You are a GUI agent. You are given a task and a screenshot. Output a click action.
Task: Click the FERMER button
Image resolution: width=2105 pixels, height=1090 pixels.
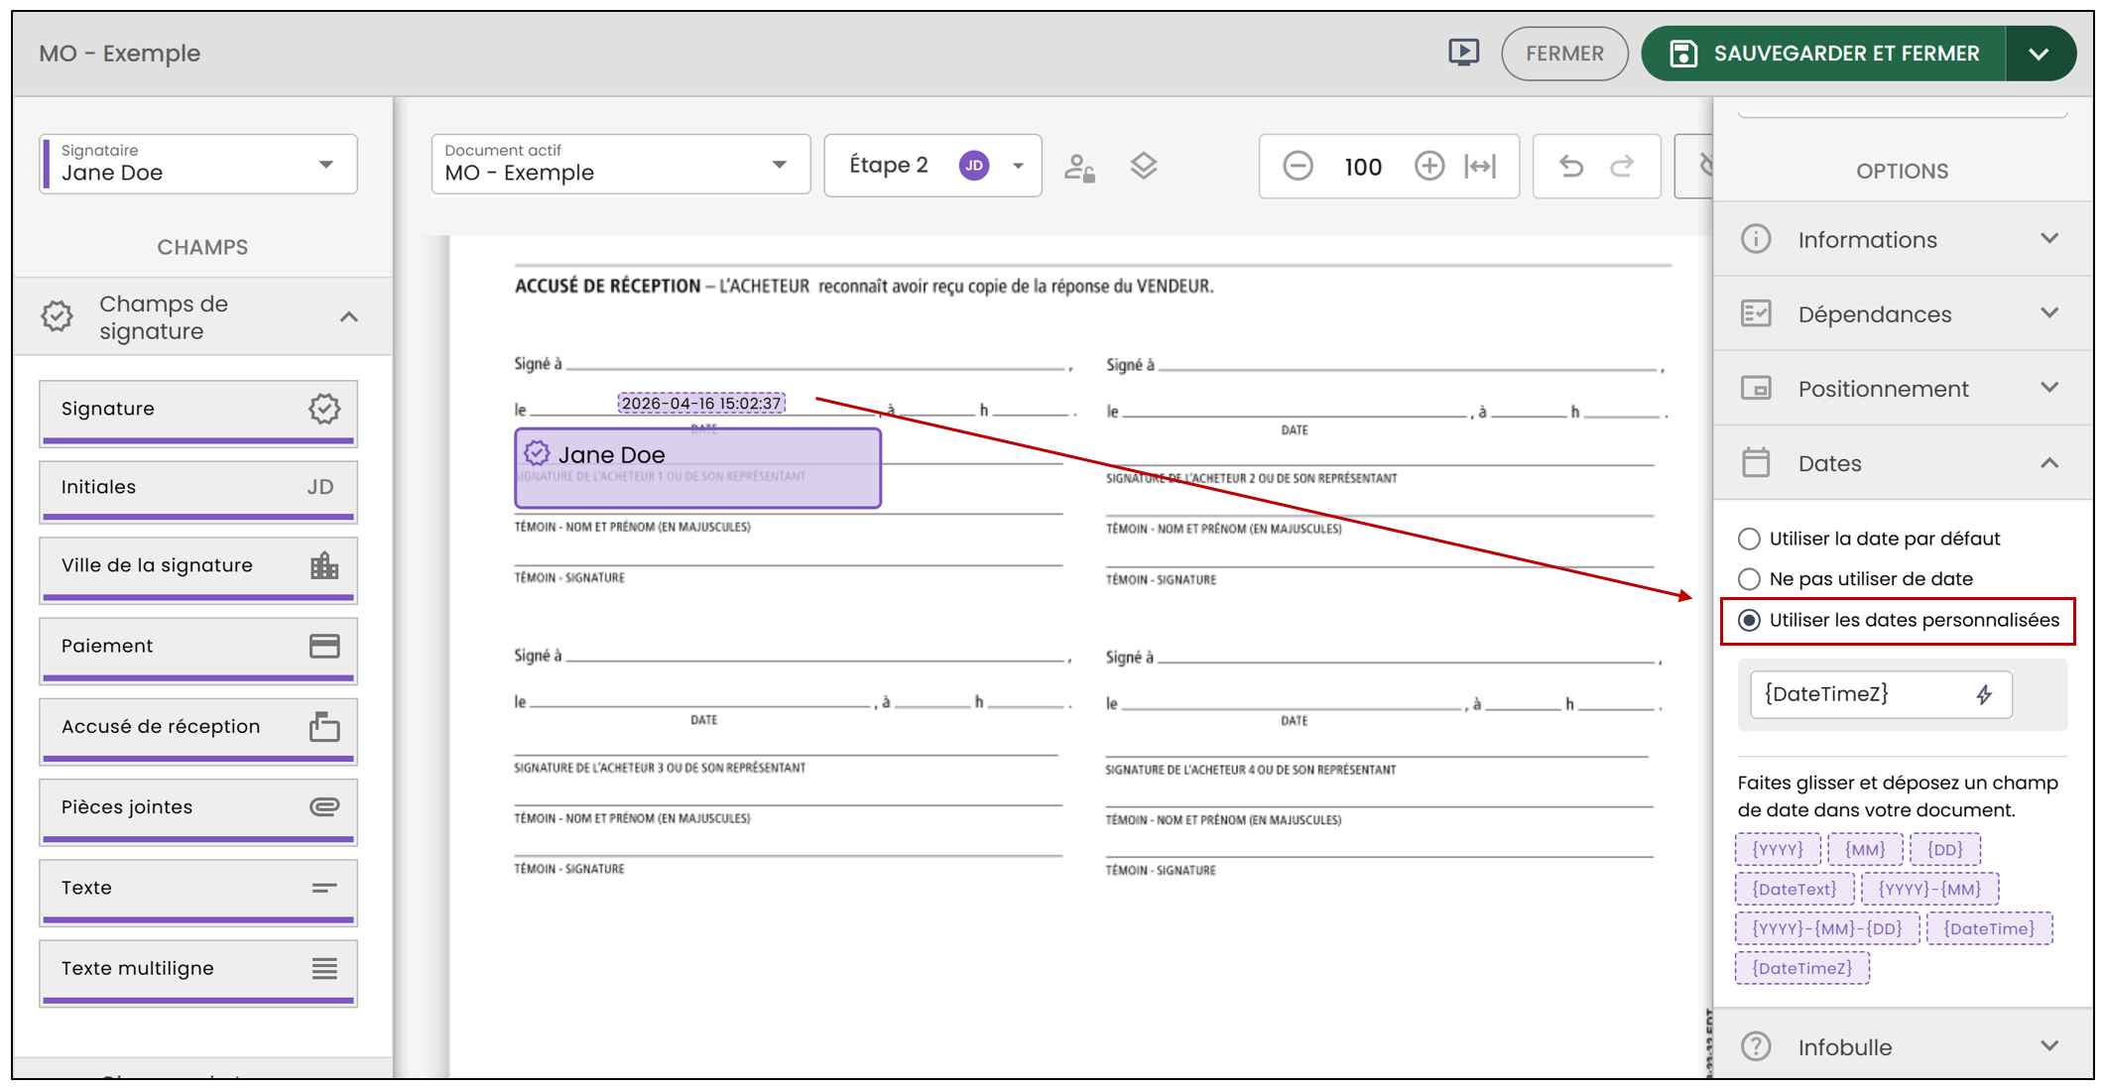point(1564,54)
